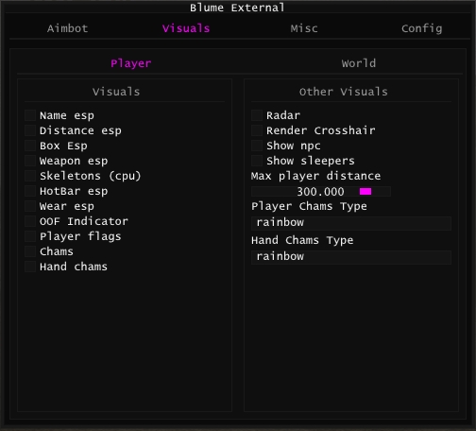Screen dimensions: 476x431
Task: Select the Player sub-tab
Action: click(x=131, y=63)
